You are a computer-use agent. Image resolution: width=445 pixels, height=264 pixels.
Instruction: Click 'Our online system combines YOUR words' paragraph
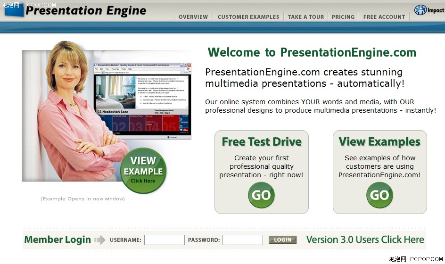pos(321,106)
